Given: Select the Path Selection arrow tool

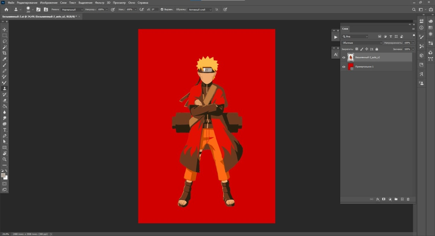Looking at the screenshot, I should coord(4,142).
